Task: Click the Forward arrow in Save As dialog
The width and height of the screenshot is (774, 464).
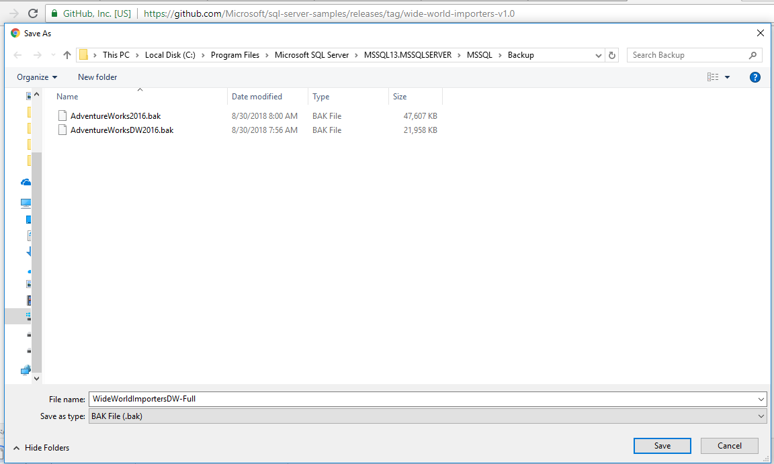Action: coord(38,55)
